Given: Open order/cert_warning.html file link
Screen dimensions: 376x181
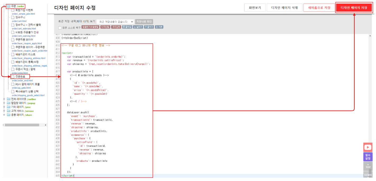Looking at the screenshot, I should click(23, 36).
